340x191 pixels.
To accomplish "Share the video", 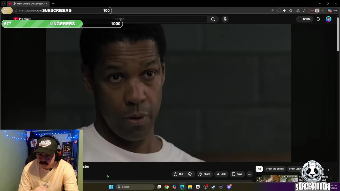I will (x=204, y=174).
